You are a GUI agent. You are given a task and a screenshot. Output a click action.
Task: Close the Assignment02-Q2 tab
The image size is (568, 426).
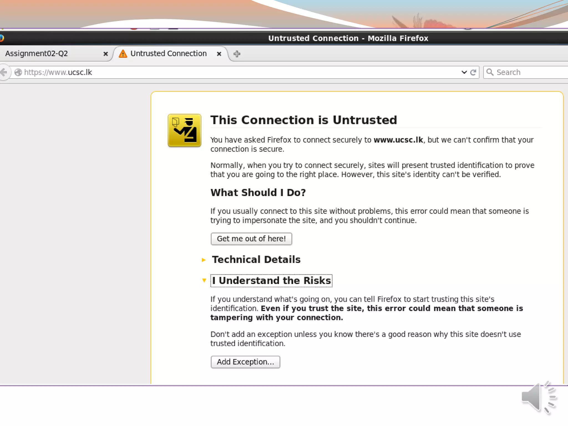pyautogui.click(x=105, y=54)
